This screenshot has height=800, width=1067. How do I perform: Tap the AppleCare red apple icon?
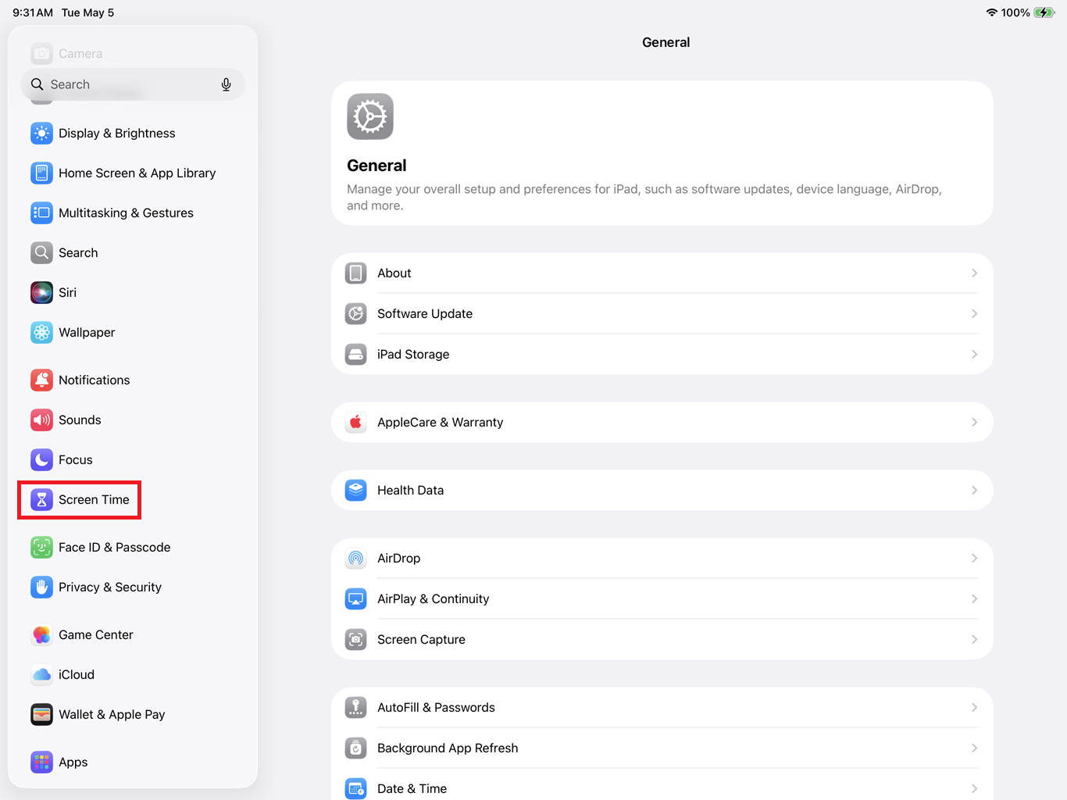[356, 423]
